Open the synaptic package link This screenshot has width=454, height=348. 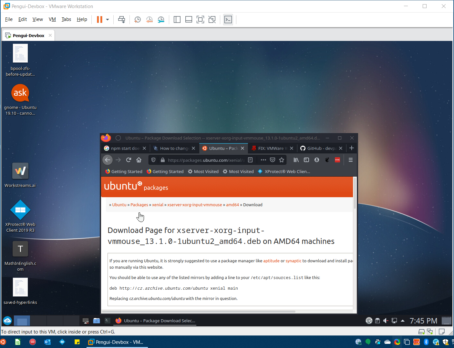294,261
